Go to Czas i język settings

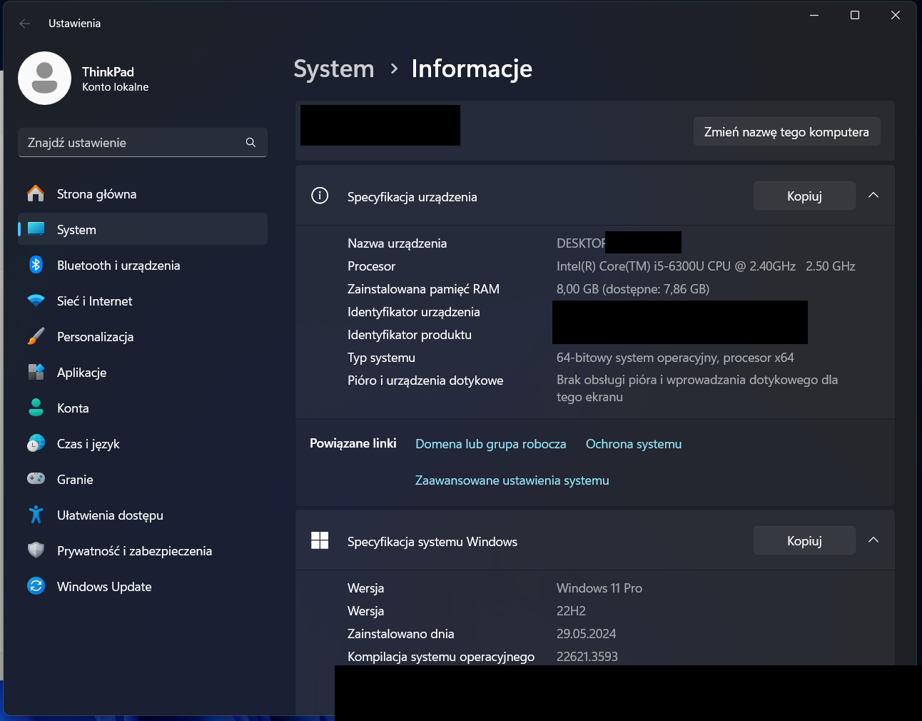88,444
